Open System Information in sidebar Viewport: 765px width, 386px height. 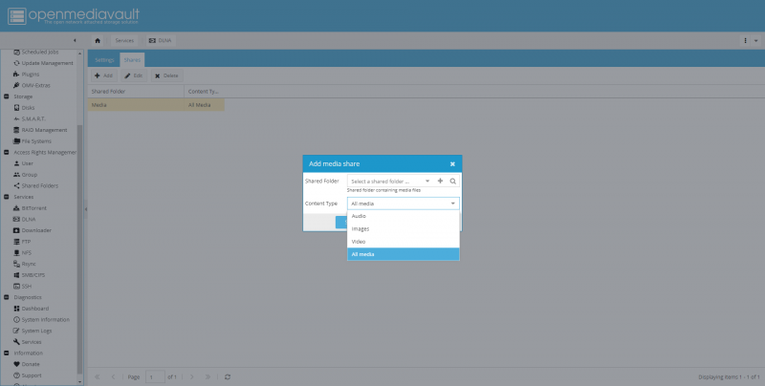(41, 320)
